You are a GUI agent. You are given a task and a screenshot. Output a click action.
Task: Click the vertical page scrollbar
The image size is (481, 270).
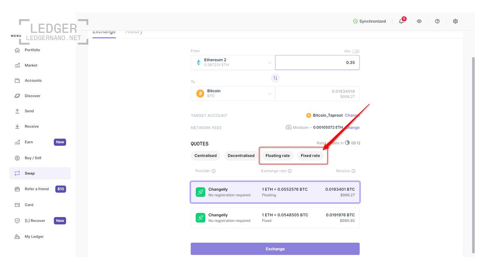click(473, 155)
